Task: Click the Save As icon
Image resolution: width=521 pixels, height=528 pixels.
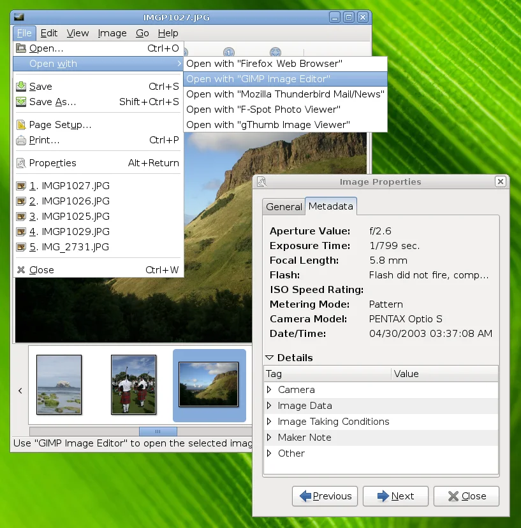Action: coord(20,102)
